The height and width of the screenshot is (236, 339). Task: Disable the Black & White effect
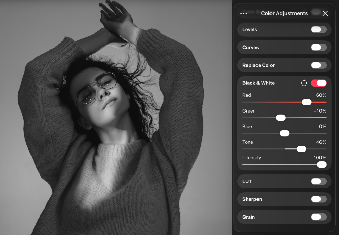pos(319,83)
